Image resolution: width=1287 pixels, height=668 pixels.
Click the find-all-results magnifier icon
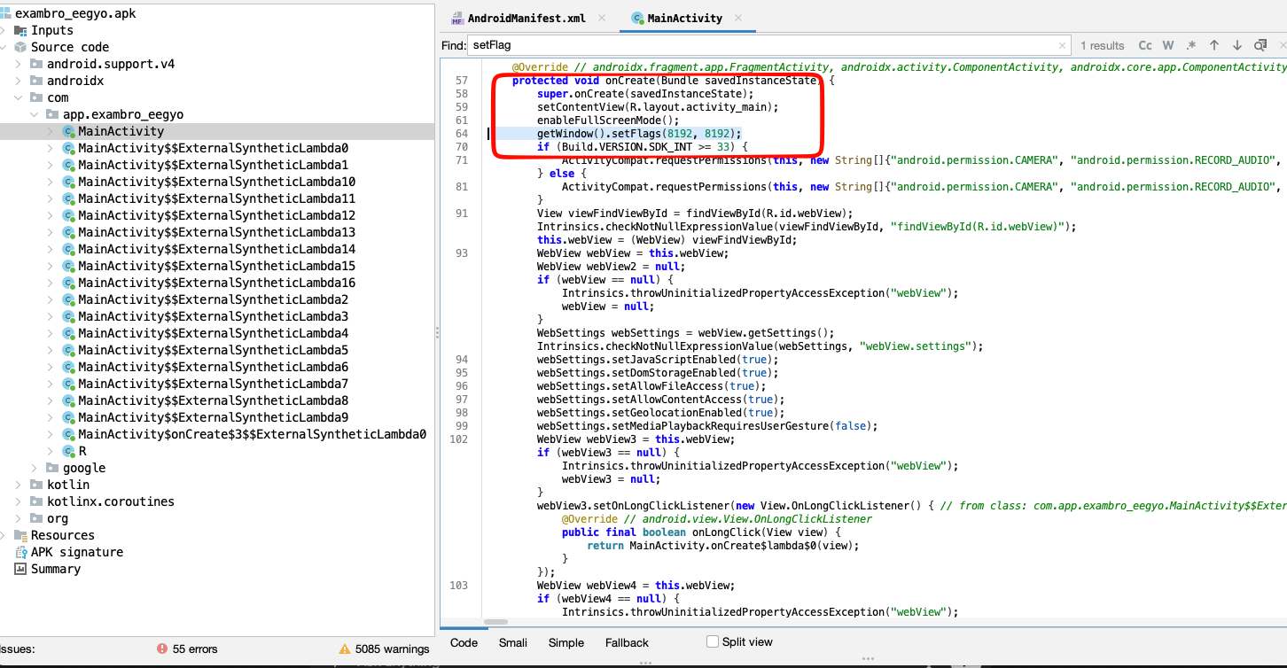point(1260,45)
